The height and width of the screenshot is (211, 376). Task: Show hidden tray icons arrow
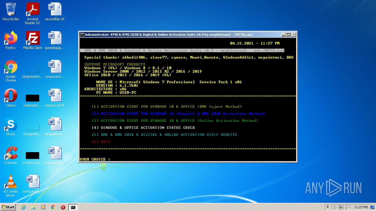pyautogui.click(x=328, y=207)
